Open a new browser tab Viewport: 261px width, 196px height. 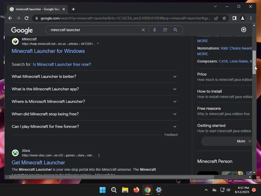point(73,9)
